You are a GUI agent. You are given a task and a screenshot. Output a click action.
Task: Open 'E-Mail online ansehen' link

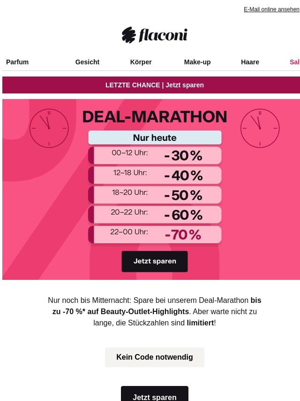(x=271, y=9)
